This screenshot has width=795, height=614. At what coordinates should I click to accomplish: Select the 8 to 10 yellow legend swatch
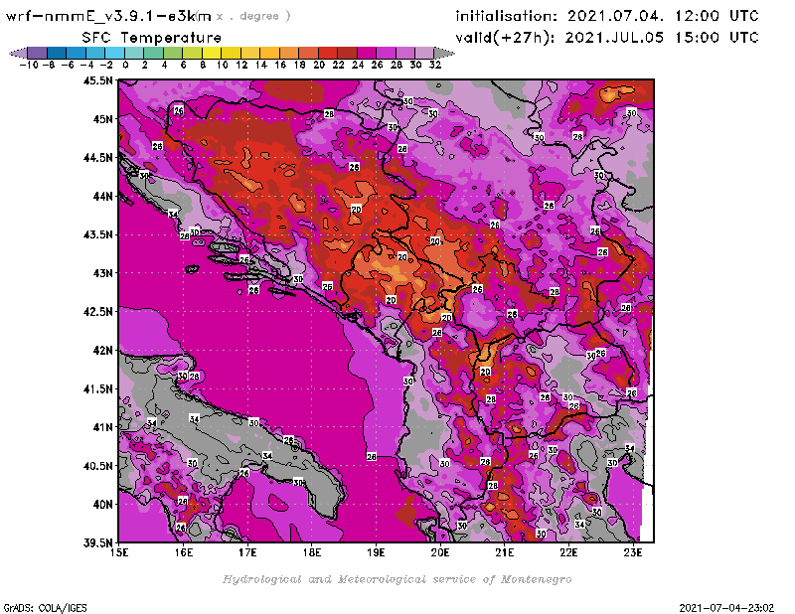tap(212, 53)
